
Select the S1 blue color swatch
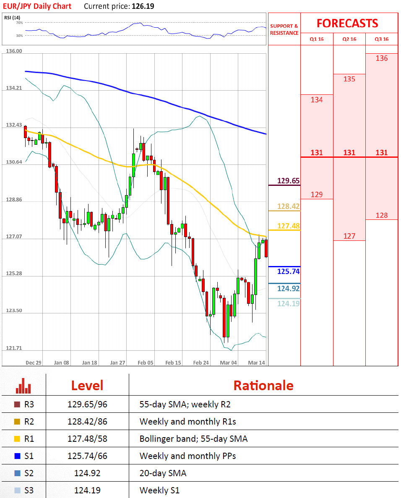(x=17, y=456)
